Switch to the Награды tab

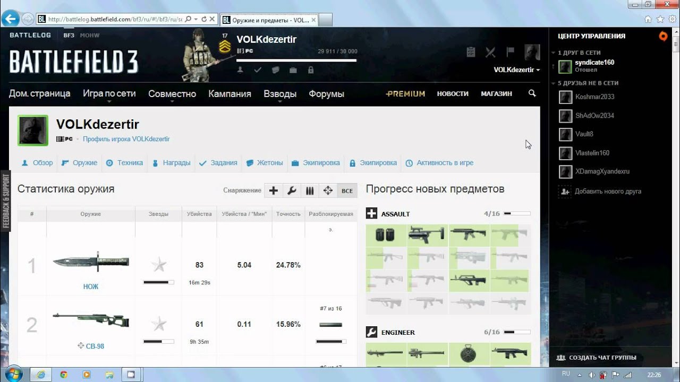click(171, 163)
